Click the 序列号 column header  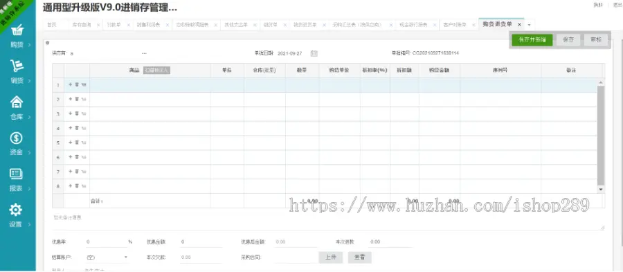(500, 71)
